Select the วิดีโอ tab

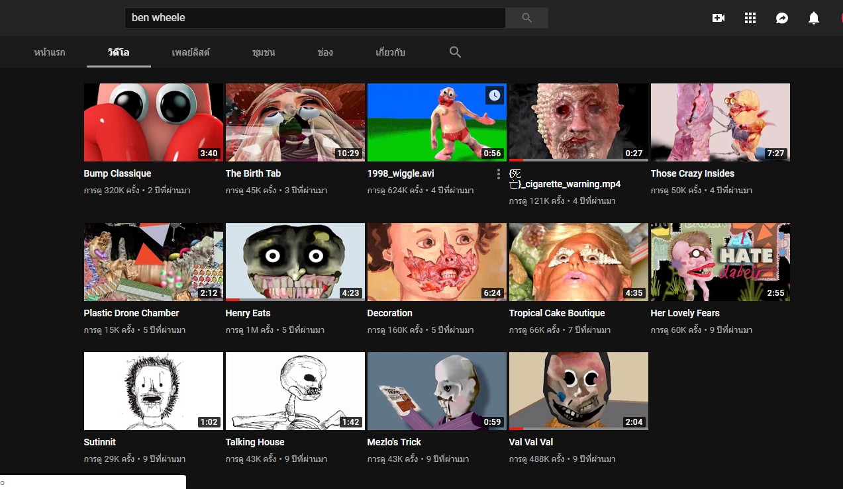pos(119,52)
